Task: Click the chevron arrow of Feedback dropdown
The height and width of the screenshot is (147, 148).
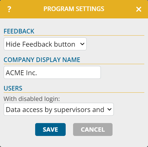Action: pyautogui.click(x=82, y=44)
